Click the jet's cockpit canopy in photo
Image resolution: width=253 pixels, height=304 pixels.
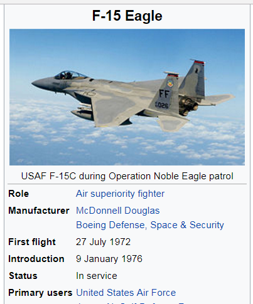point(70,75)
